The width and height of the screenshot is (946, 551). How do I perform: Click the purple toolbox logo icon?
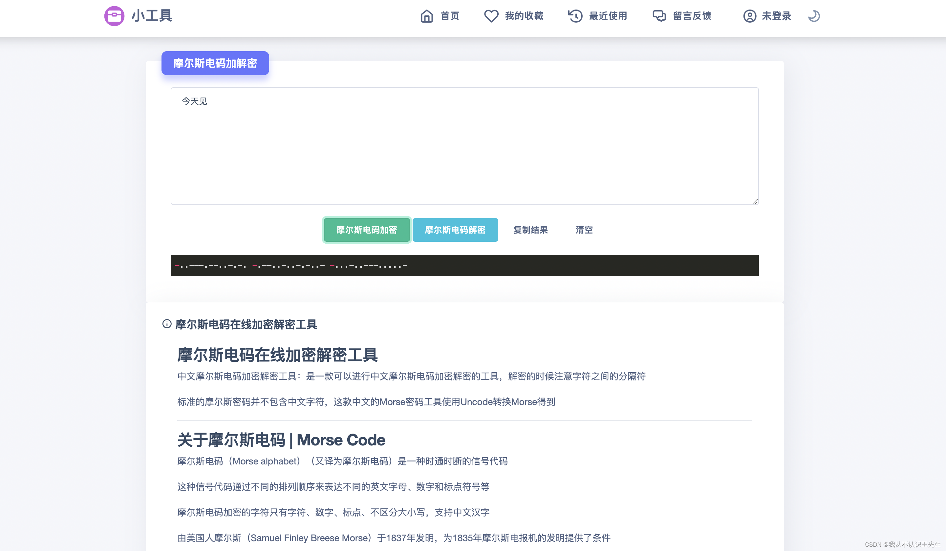(x=114, y=16)
